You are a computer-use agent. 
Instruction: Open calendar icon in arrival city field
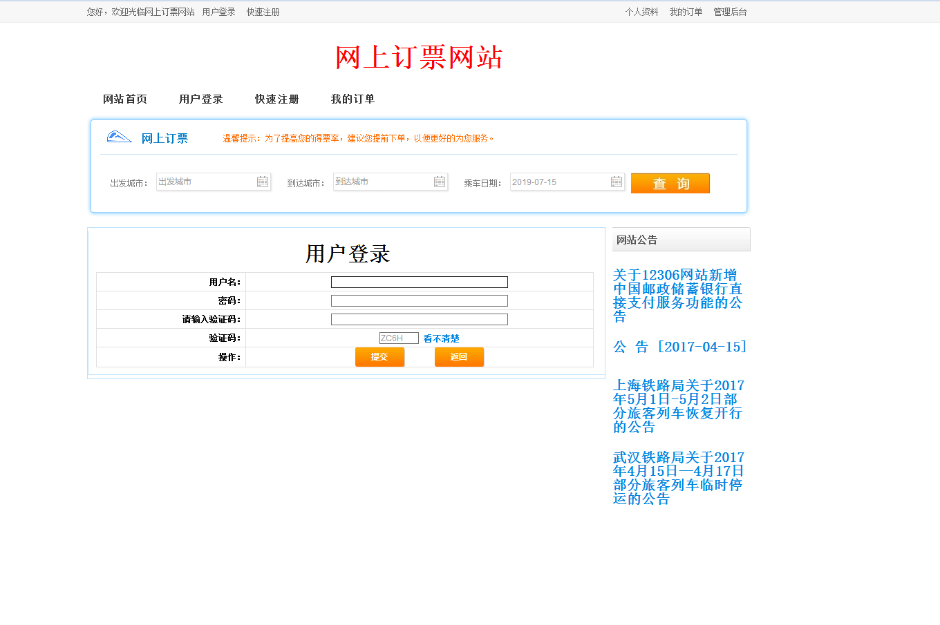[440, 182]
